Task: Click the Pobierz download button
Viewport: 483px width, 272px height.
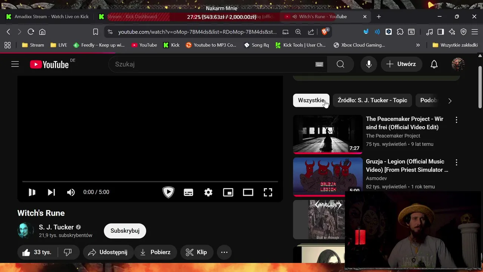Action: coord(155,252)
